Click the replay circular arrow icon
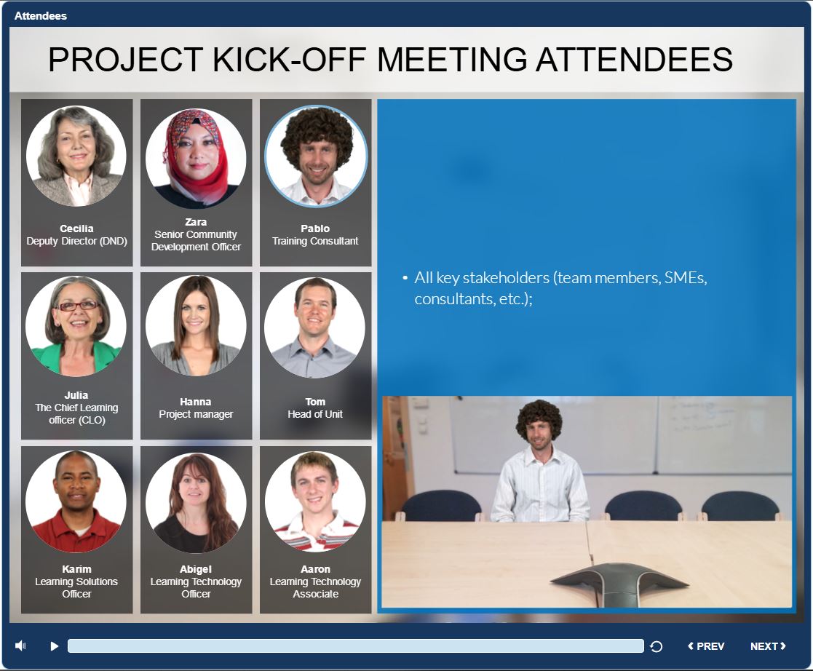 coord(656,646)
